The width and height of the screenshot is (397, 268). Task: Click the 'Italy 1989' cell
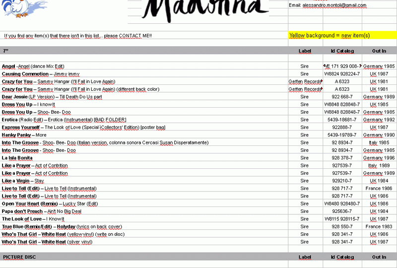click(379, 165)
